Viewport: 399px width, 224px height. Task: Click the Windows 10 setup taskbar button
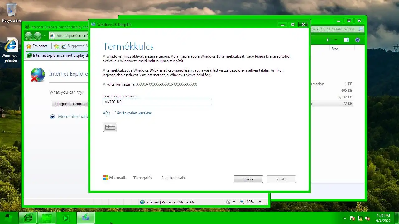pos(86,218)
